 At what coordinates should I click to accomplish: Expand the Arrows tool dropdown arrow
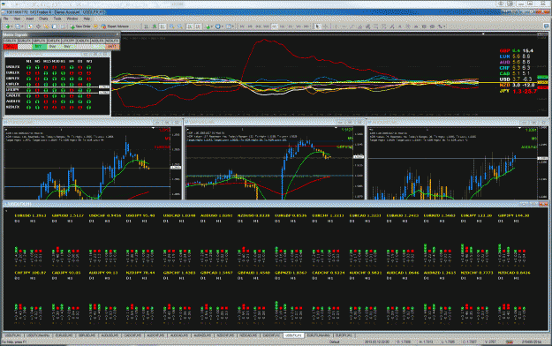(444, 26)
